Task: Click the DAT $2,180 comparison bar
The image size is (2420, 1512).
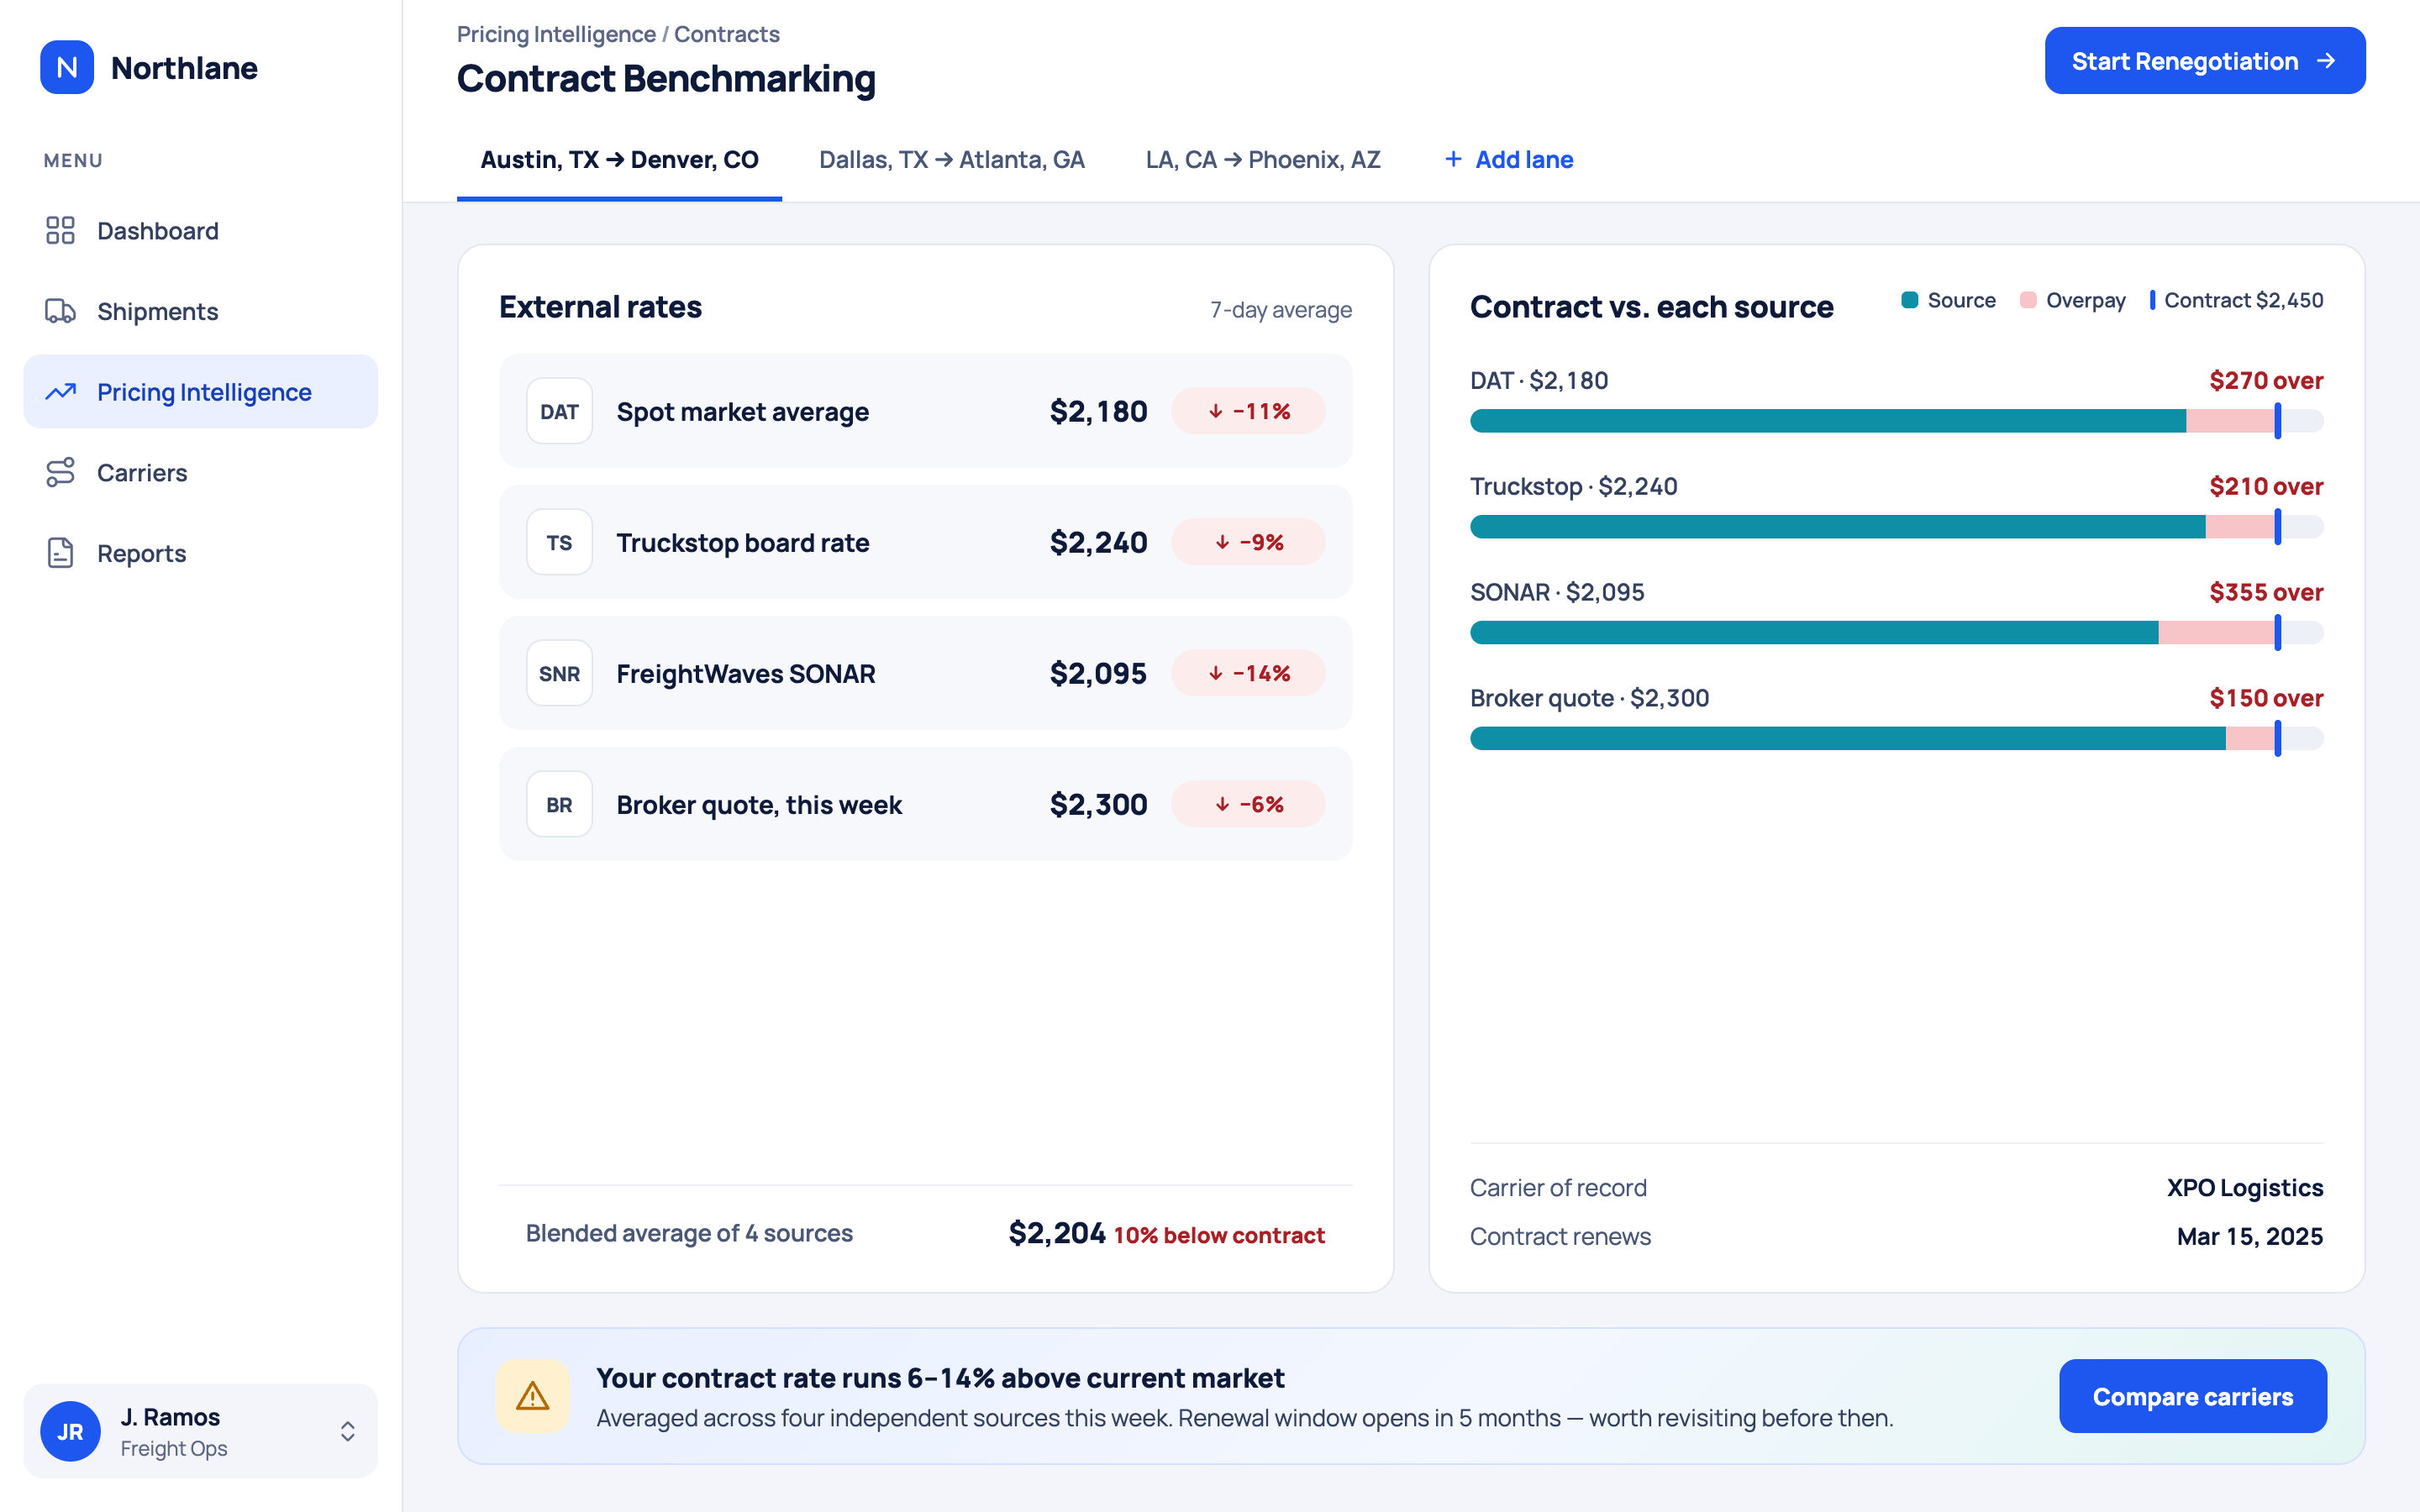Action: click(1896, 421)
